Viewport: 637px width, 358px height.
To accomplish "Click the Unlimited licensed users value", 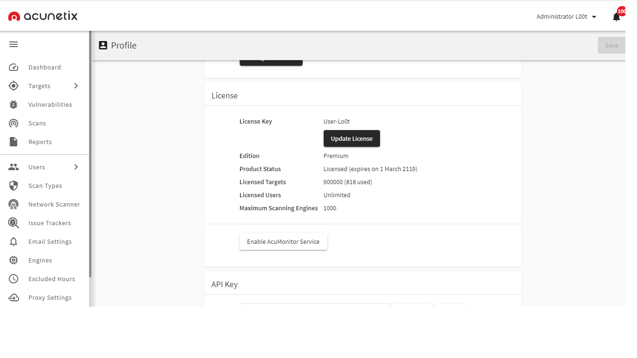I will 337,195.
